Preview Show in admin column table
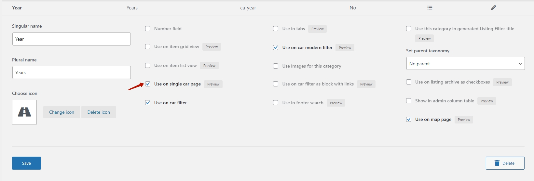The width and height of the screenshot is (534, 181). (486, 101)
